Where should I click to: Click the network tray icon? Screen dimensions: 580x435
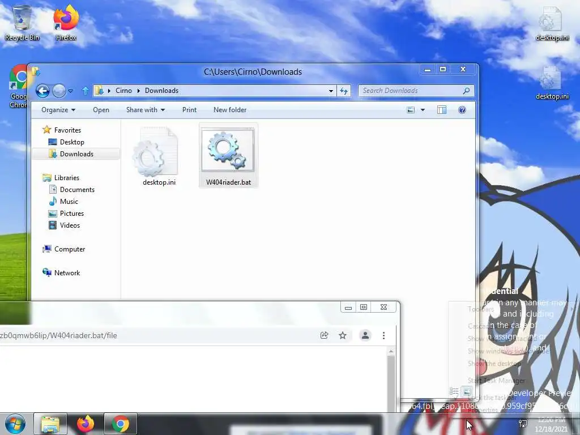point(523,424)
